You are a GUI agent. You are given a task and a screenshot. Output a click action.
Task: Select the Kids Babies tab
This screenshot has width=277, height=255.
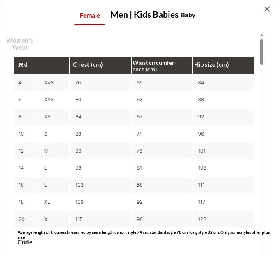point(156,15)
